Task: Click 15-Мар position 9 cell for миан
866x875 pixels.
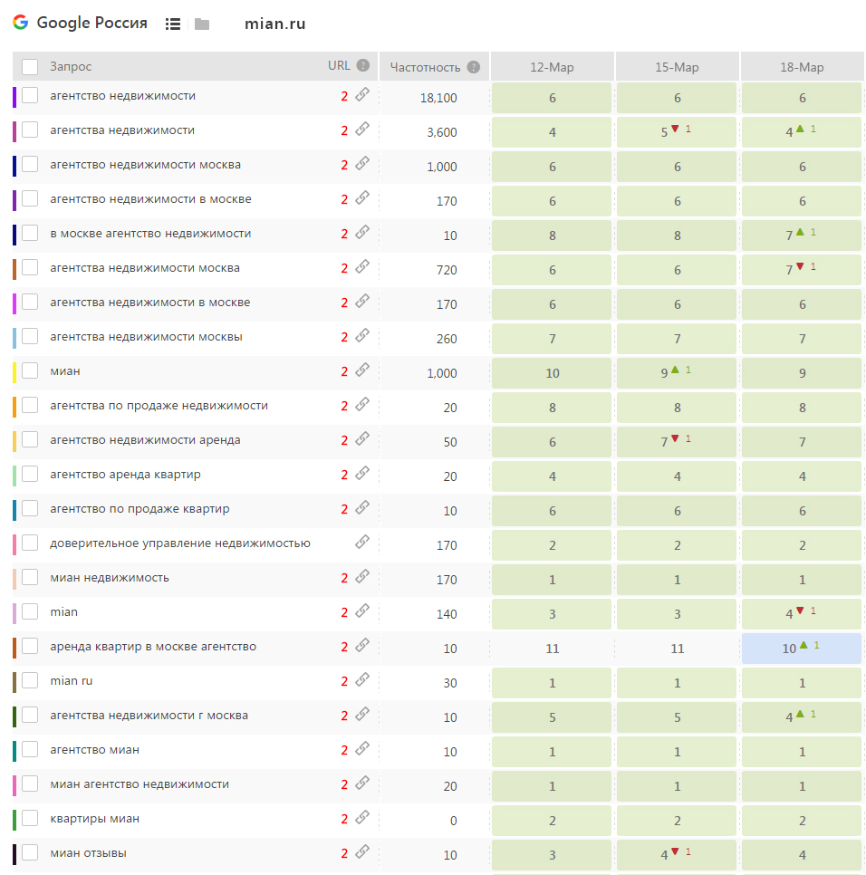Action: pos(677,373)
